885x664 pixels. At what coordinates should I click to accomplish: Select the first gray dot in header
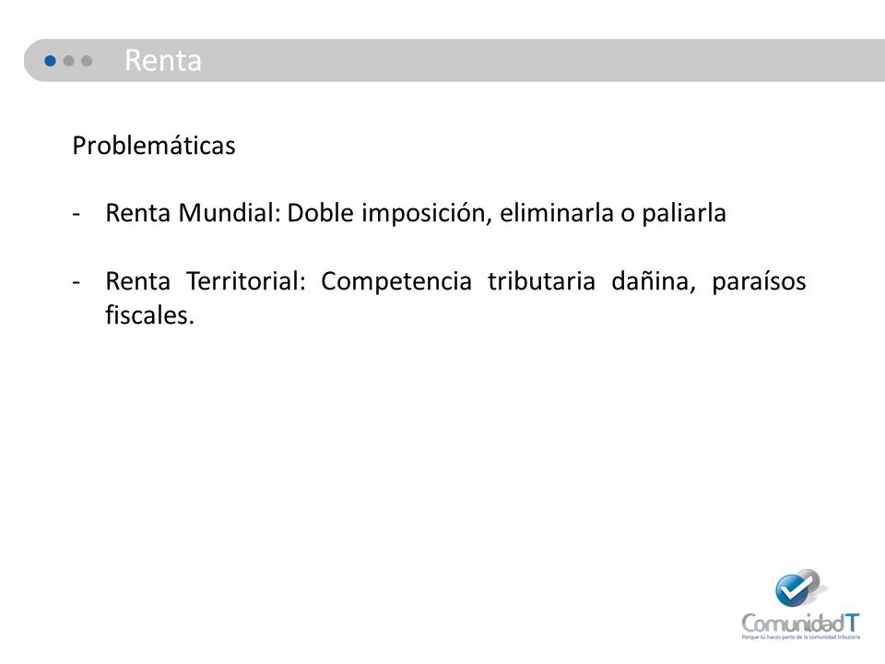click(x=69, y=61)
